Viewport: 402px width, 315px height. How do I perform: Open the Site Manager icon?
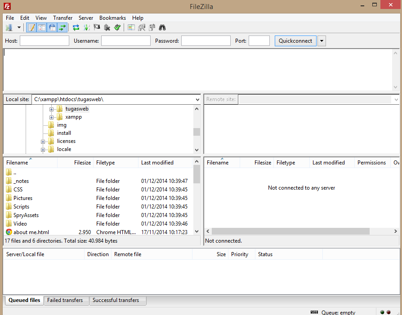point(9,27)
